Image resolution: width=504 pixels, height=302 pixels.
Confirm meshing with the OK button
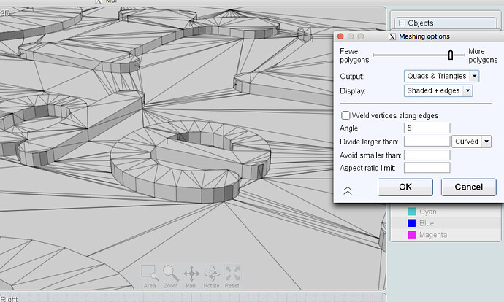click(x=405, y=187)
